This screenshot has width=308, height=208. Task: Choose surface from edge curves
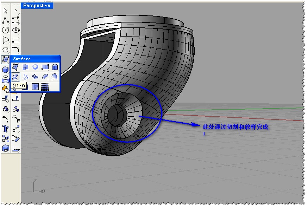[25, 67]
